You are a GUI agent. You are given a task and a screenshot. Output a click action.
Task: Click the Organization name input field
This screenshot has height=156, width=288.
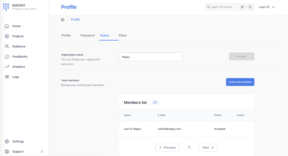(150, 57)
